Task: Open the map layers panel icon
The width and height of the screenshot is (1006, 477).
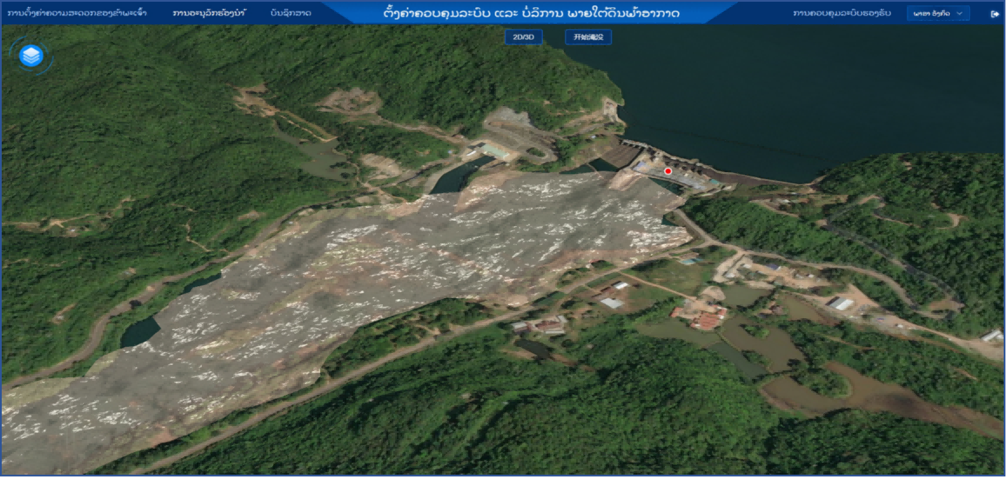Action: click(31, 56)
